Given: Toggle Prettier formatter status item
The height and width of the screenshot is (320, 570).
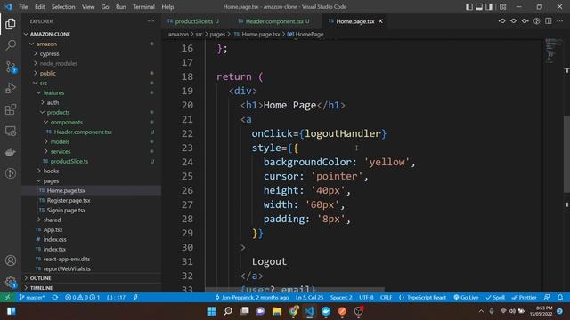Looking at the screenshot, I should point(524,297).
